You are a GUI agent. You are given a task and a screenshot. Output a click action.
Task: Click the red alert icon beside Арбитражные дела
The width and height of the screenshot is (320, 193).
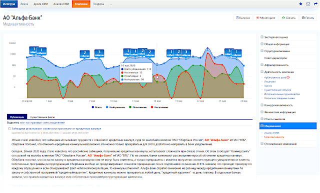288,77
